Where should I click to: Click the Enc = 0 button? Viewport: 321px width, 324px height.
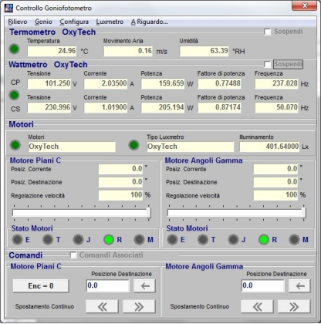[41, 286]
